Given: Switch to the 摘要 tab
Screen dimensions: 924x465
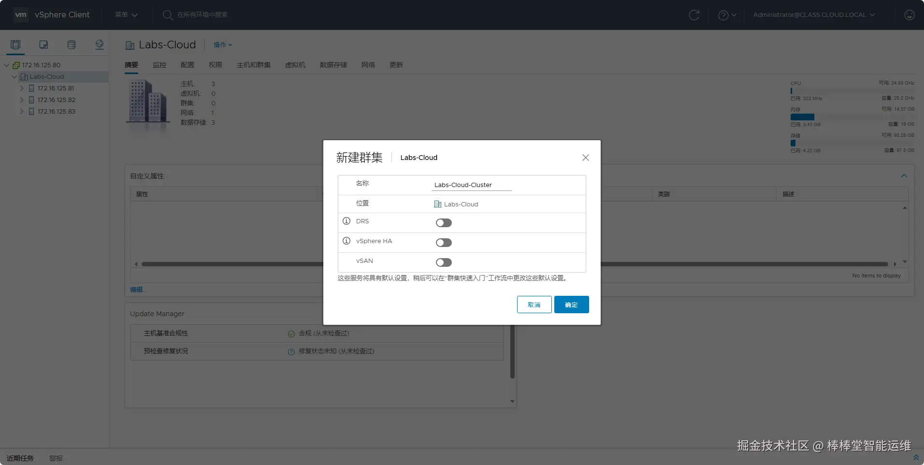Looking at the screenshot, I should [131, 65].
